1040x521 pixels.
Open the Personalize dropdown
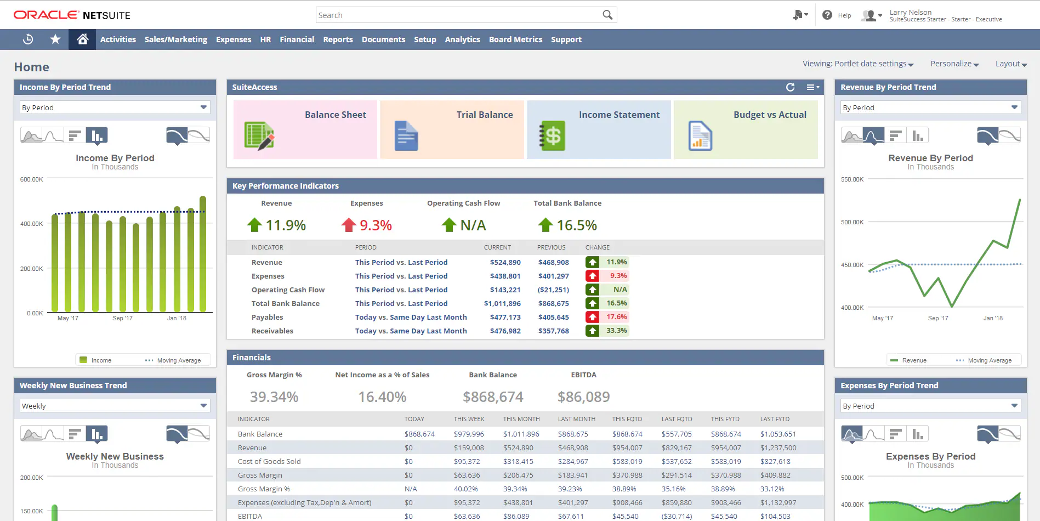point(954,64)
